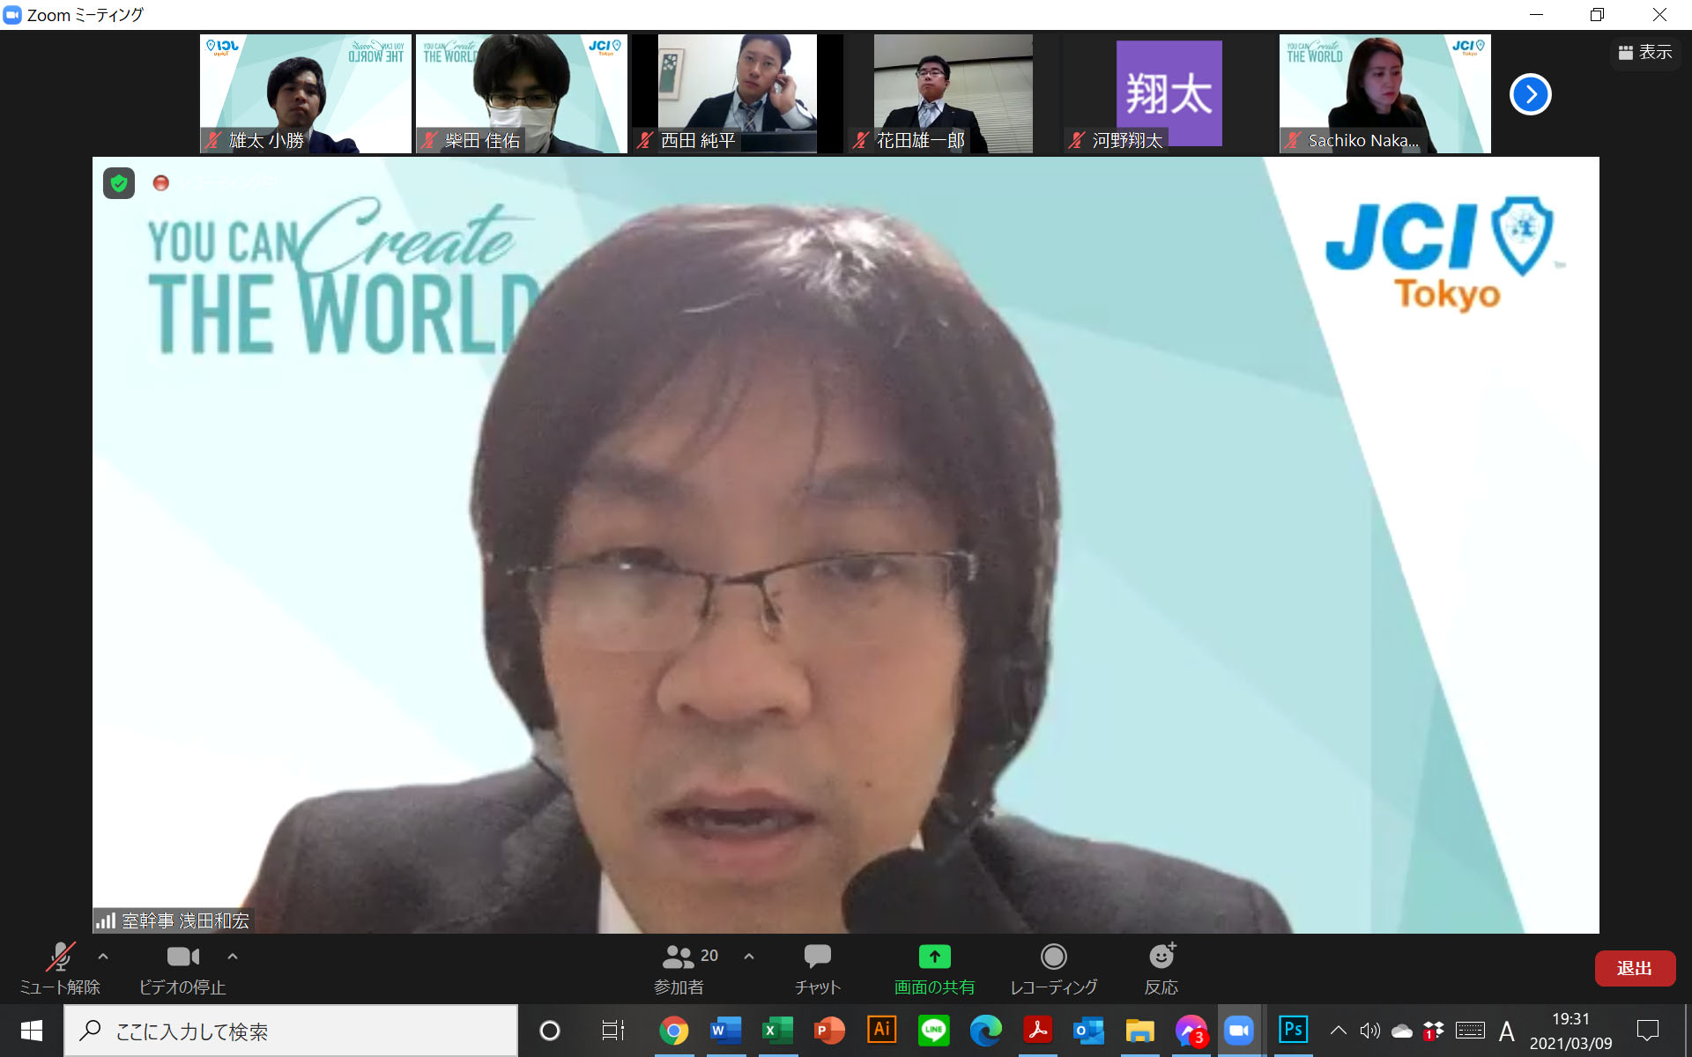The width and height of the screenshot is (1692, 1057).
Task: Leave the meeting with 退出 button
Action: coord(1634,968)
